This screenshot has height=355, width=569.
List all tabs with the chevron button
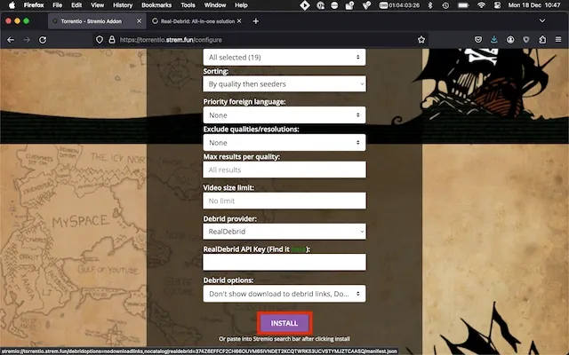542,21
